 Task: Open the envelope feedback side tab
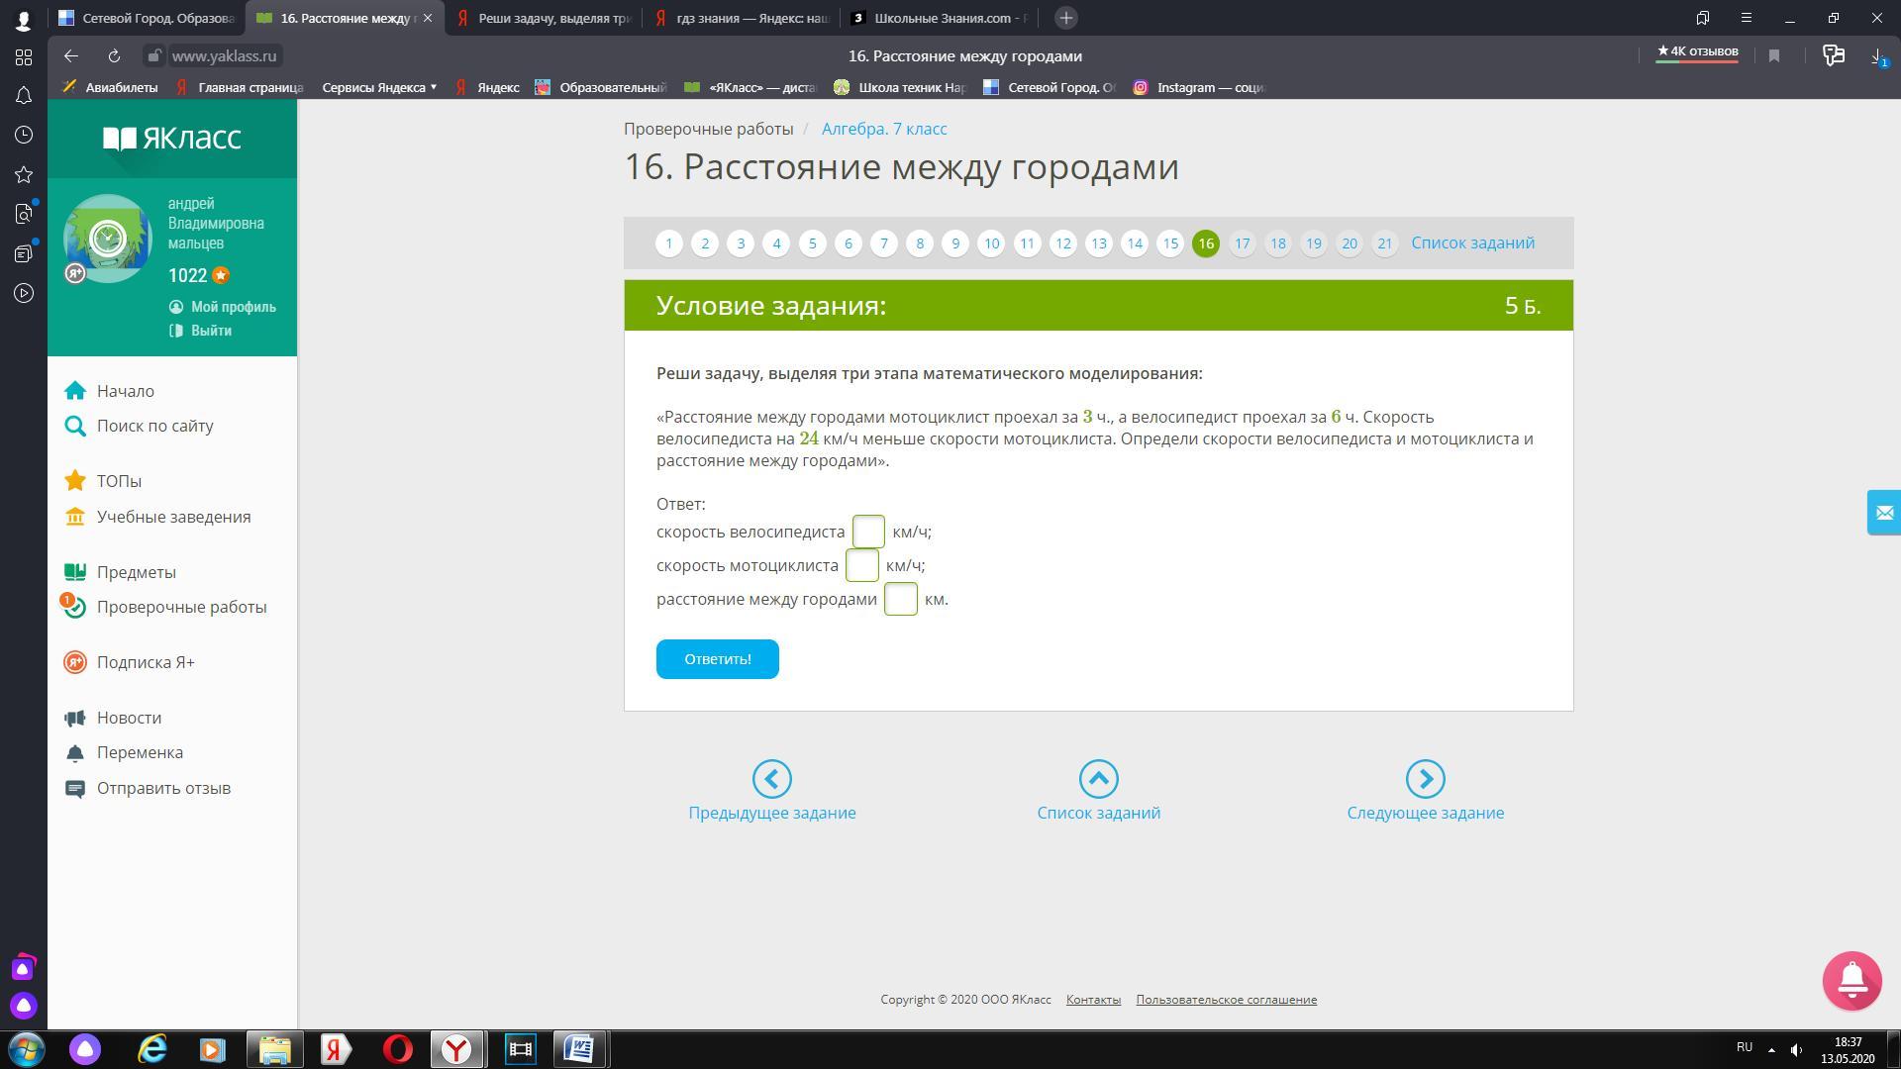pos(1883,513)
